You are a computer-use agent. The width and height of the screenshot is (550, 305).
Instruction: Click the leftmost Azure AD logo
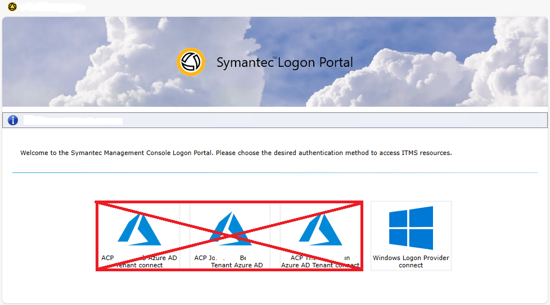[139, 229]
